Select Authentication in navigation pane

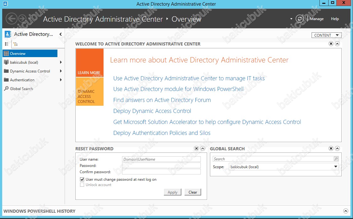pos(22,80)
